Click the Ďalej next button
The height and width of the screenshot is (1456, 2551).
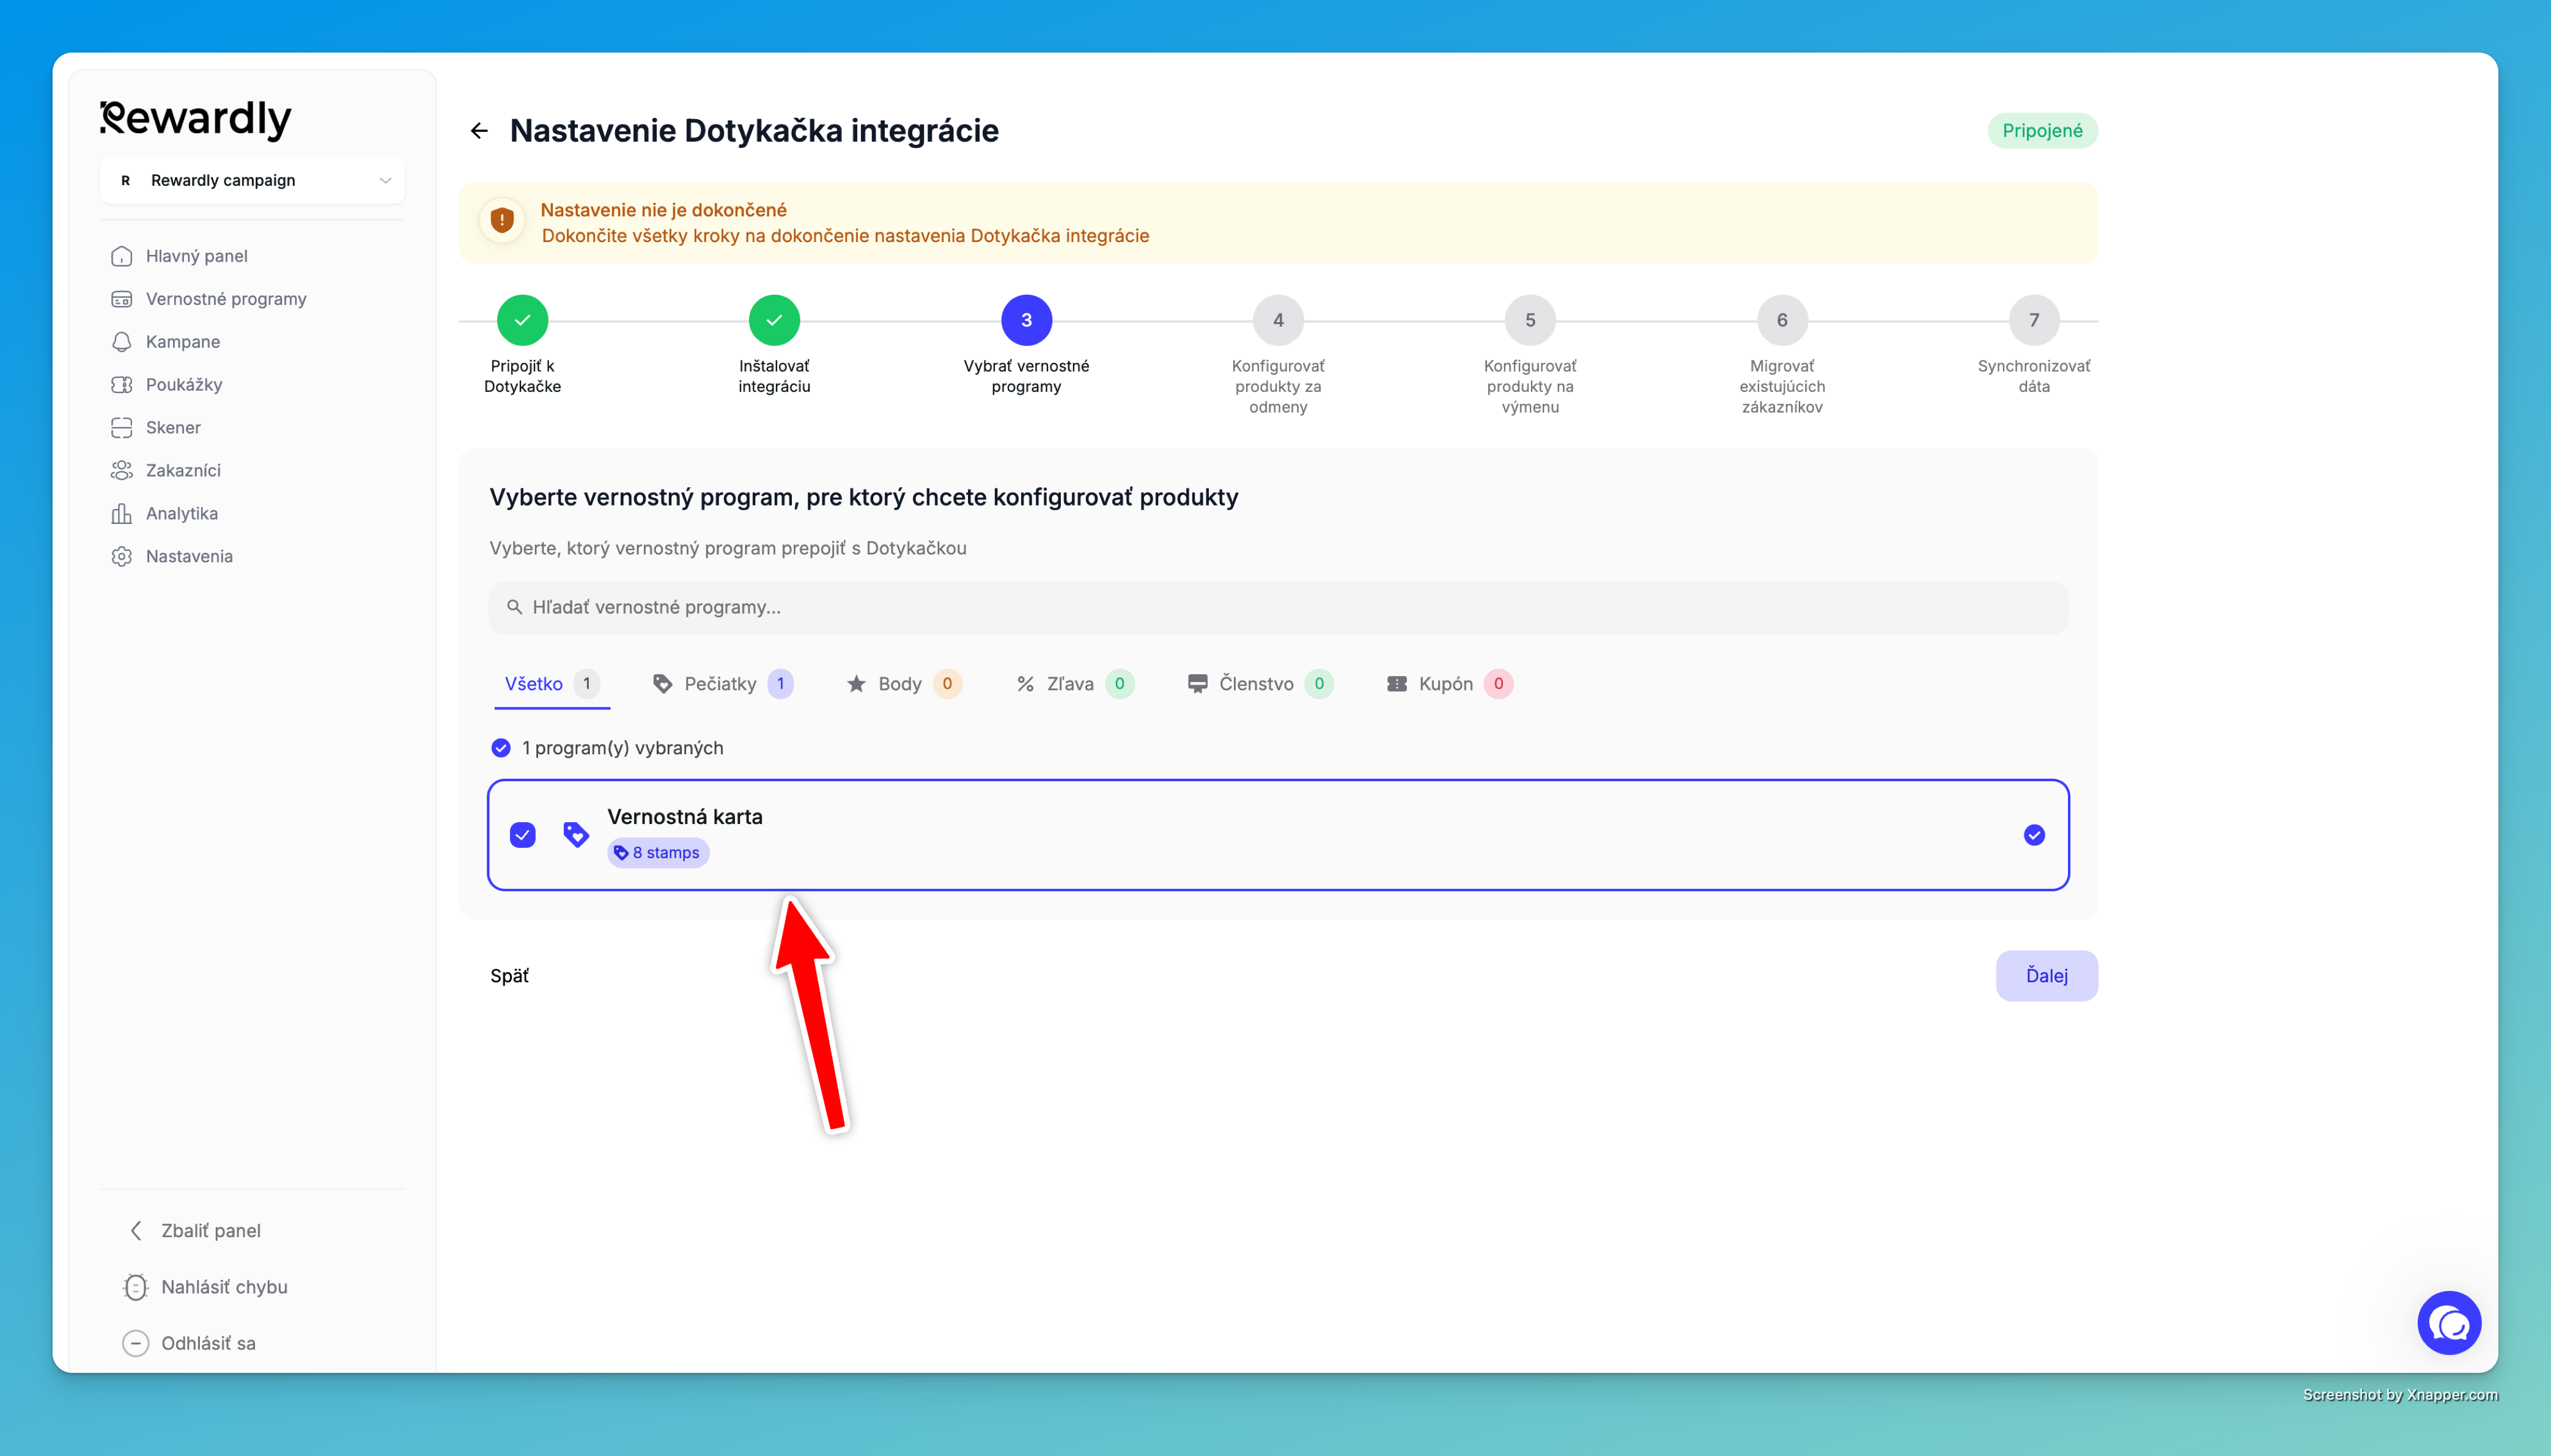(2046, 977)
